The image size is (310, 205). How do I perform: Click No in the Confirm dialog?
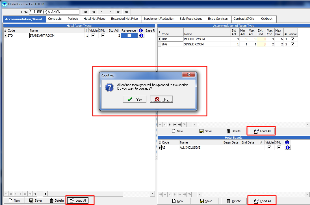(161, 99)
